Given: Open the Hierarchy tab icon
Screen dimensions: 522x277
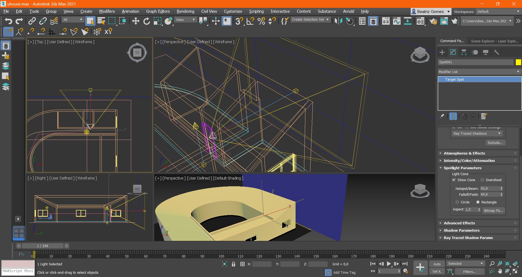Looking at the screenshot, I should coord(464,52).
